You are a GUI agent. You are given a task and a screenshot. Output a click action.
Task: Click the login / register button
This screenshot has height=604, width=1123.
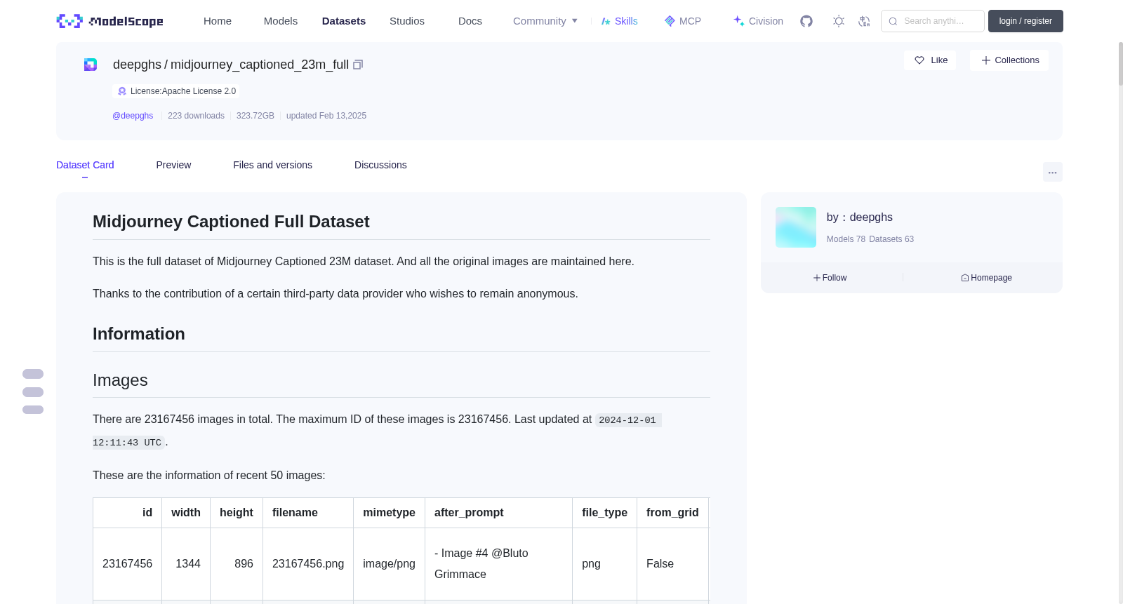point(1025,21)
